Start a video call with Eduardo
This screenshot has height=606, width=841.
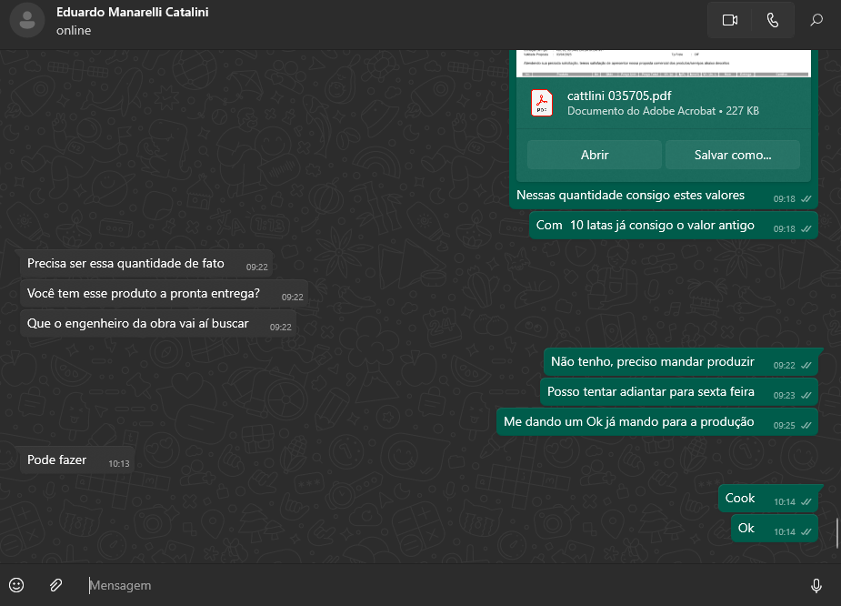coord(729,20)
